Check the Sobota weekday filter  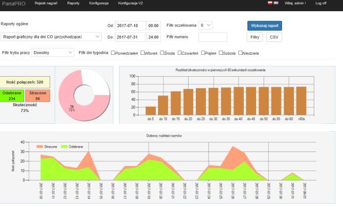(221, 53)
